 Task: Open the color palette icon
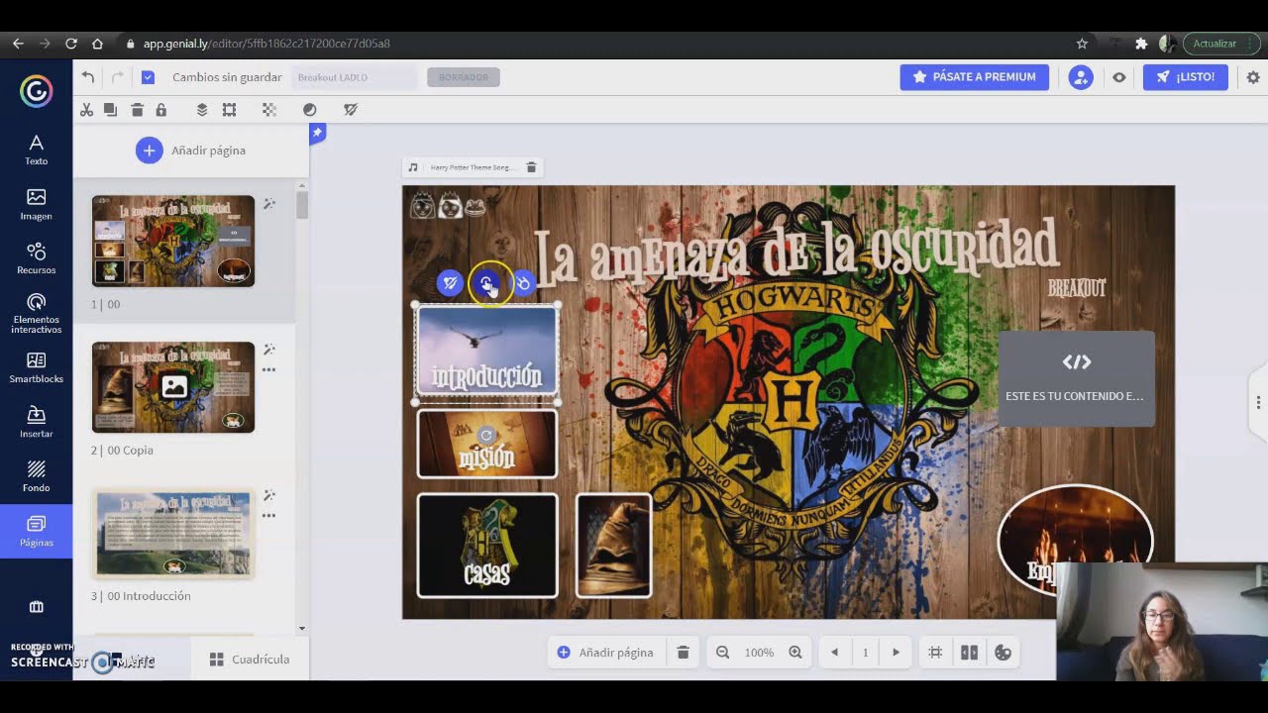[1003, 653]
